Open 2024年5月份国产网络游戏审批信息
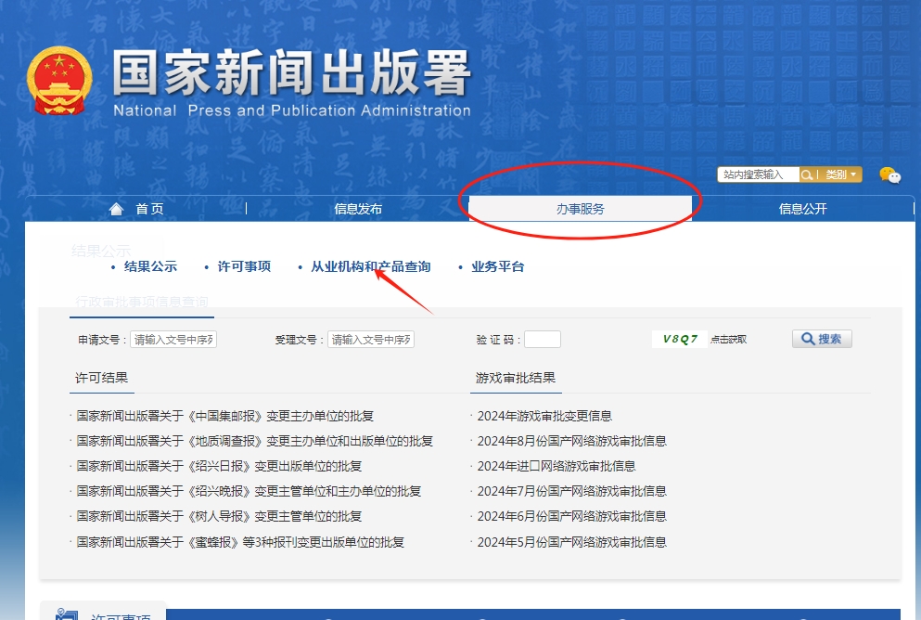Viewport: 921px width, 620px height. click(x=571, y=542)
